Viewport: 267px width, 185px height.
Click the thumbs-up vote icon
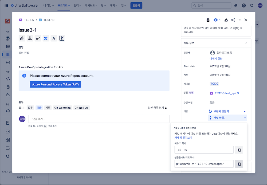(x=226, y=20)
